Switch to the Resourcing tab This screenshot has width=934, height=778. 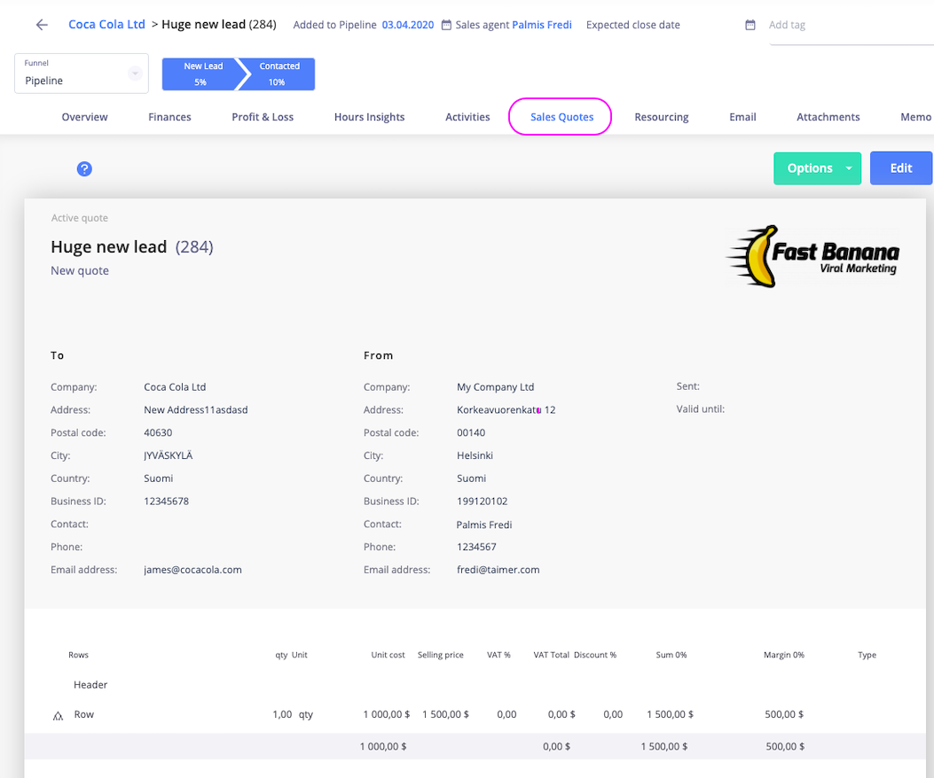[x=661, y=117]
